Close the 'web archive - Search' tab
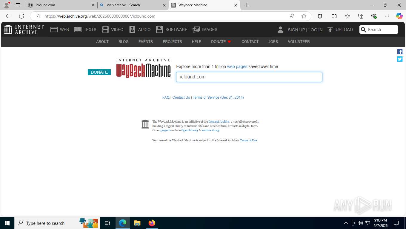 pyautogui.click(x=164, y=5)
